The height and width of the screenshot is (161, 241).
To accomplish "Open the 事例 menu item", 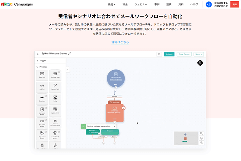I will (157, 4).
